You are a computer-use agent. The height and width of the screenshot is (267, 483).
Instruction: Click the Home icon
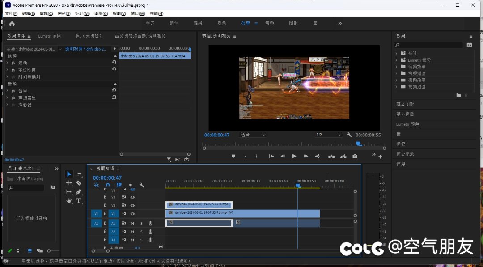point(12,24)
